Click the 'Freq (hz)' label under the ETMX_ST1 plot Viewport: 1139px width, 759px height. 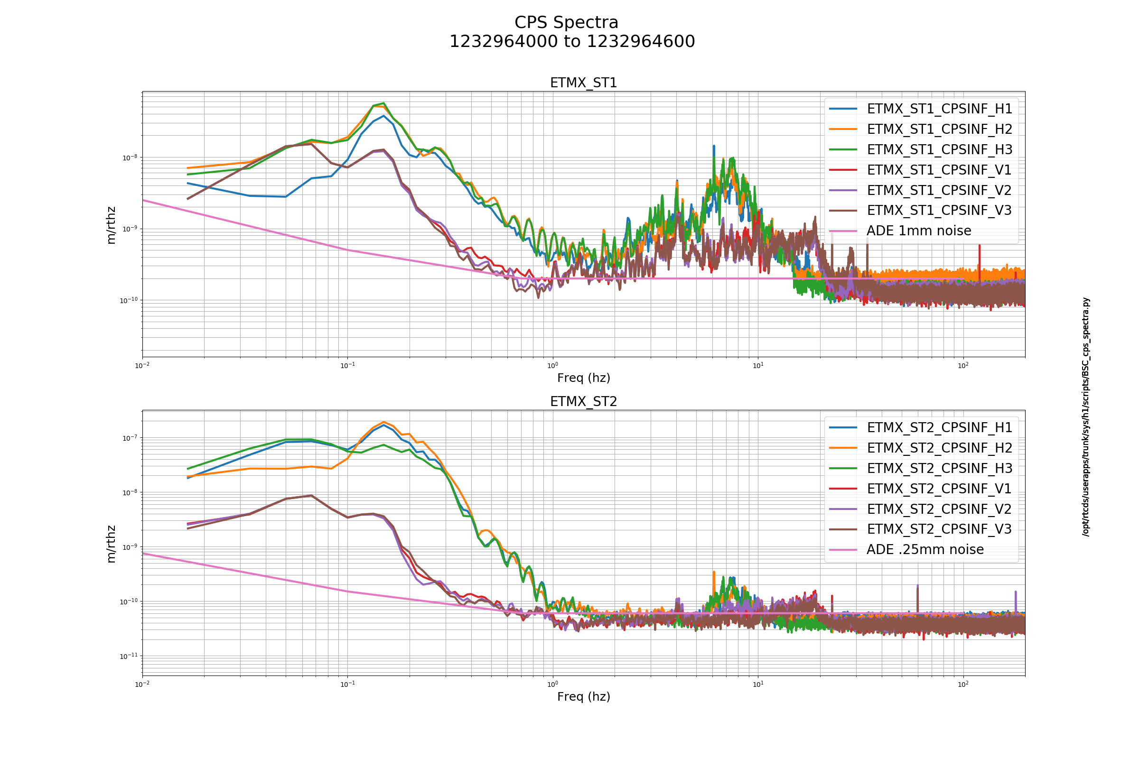pyautogui.click(x=584, y=378)
